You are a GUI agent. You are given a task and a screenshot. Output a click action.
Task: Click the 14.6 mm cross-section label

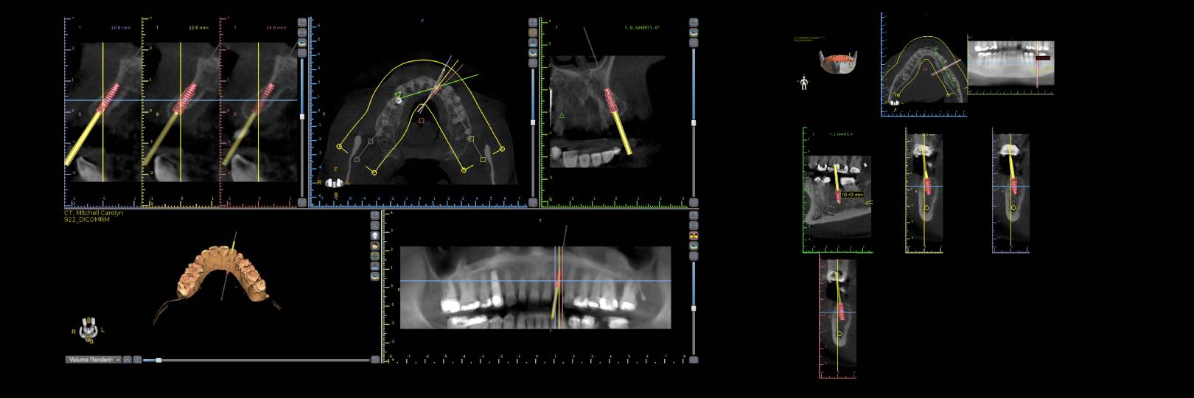click(276, 27)
